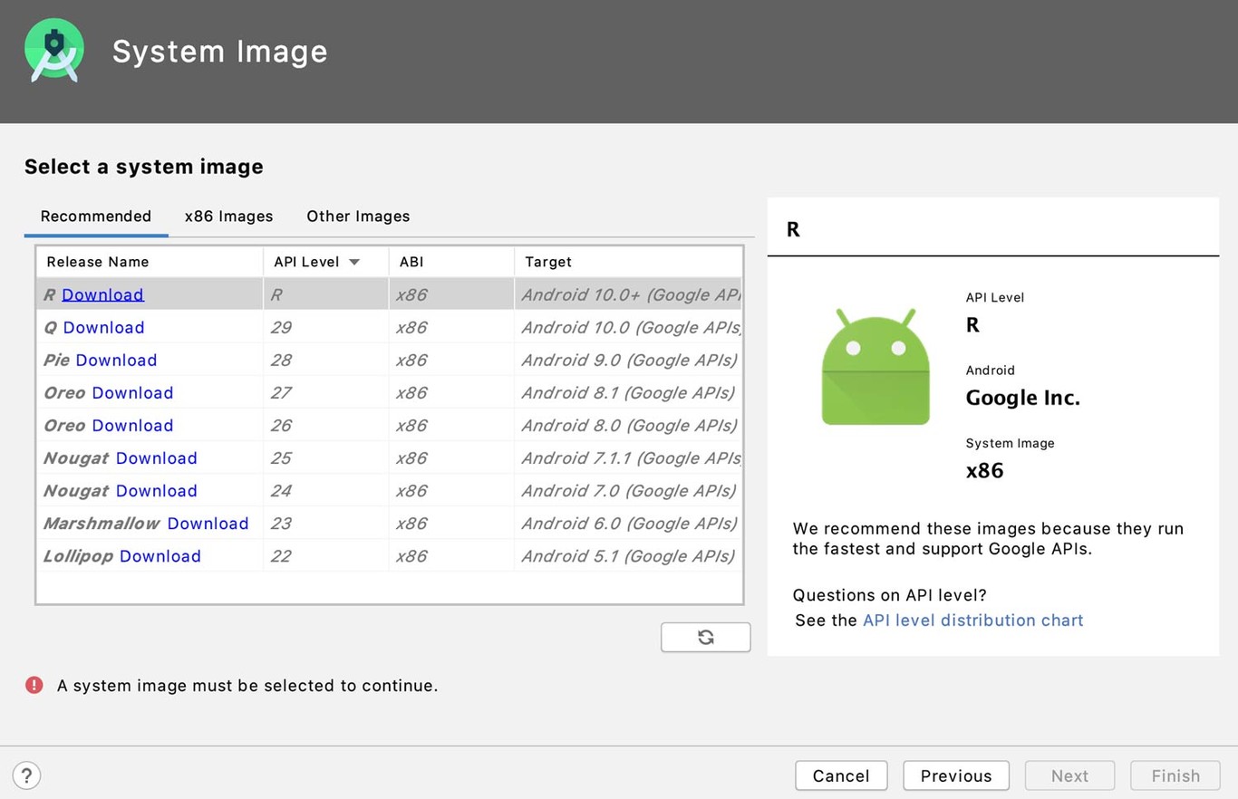This screenshot has height=799, width=1238.
Task: Refresh the system image list
Action: click(705, 637)
